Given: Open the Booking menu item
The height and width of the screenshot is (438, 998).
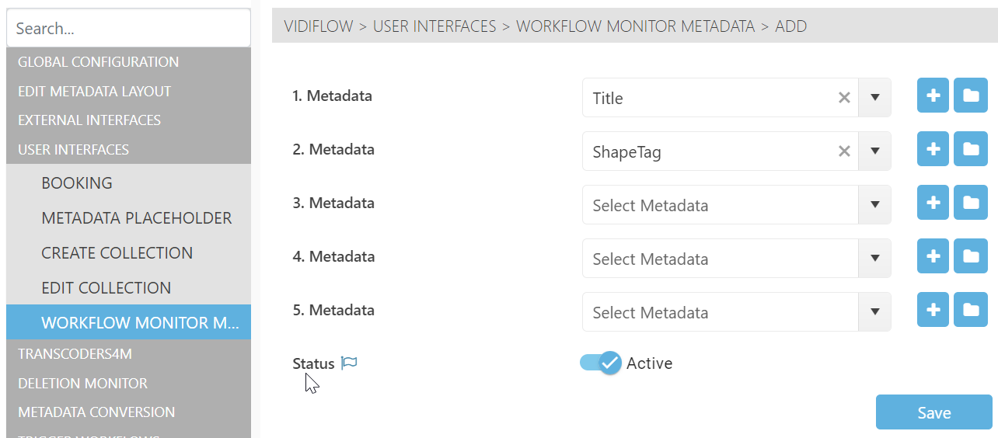Looking at the screenshot, I should (x=77, y=183).
